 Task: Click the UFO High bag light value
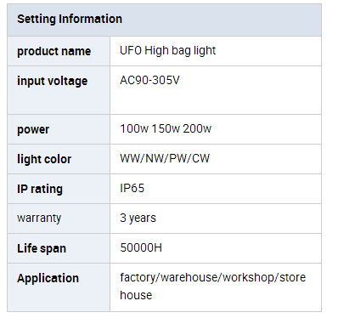coord(167,51)
